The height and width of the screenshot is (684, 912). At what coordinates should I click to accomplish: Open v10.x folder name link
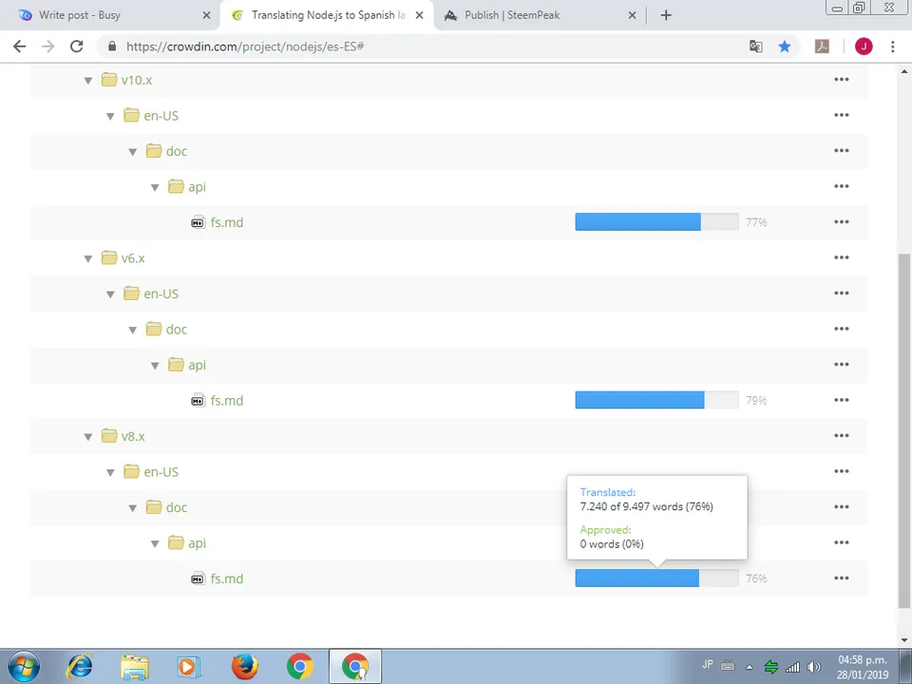pyautogui.click(x=137, y=80)
